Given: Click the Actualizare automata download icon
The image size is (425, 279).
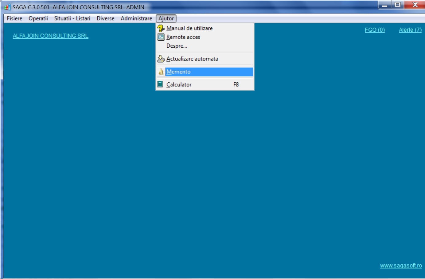Looking at the screenshot, I should pyautogui.click(x=161, y=59).
